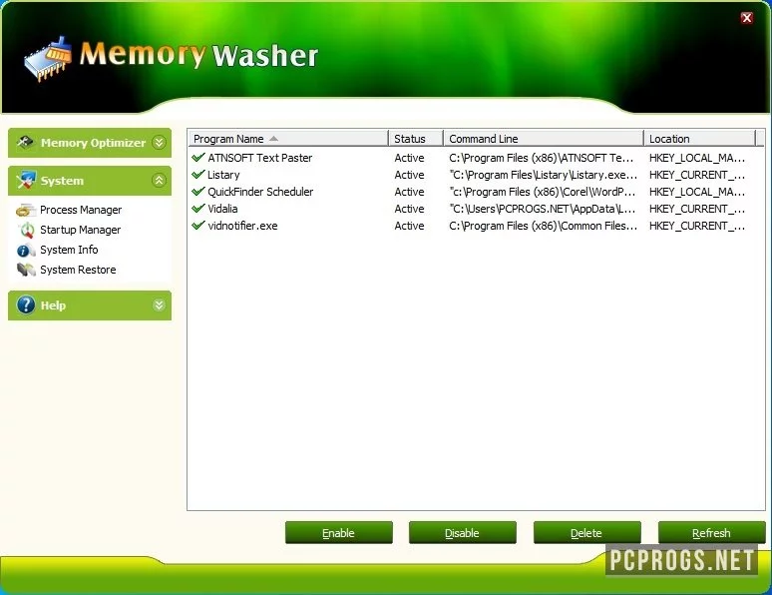Click the System panel monitor icon
Image resolution: width=772 pixels, height=595 pixels.
(26, 180)
